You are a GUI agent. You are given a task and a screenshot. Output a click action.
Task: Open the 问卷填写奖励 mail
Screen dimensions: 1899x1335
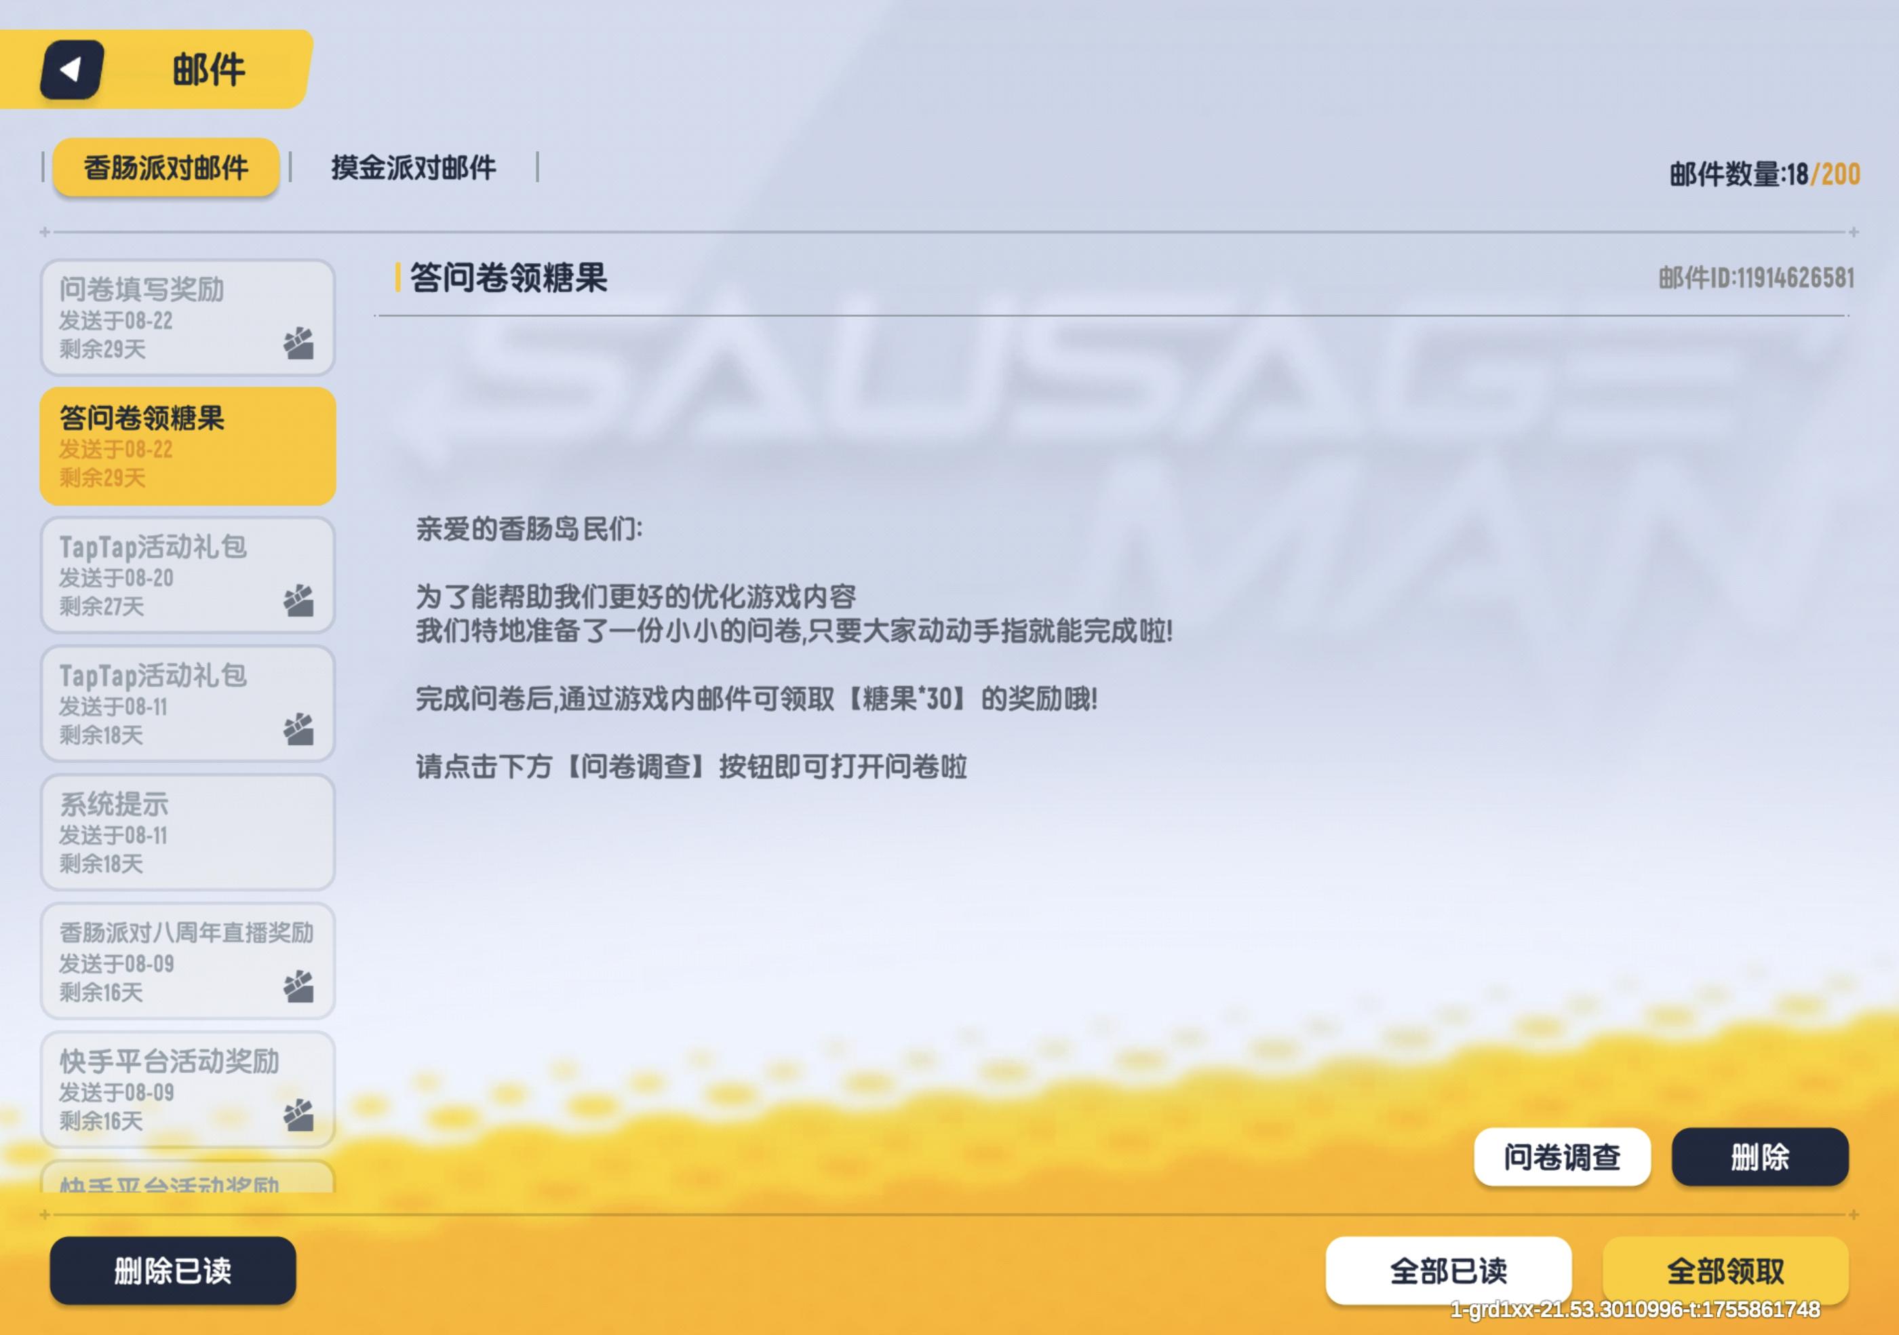188,317
